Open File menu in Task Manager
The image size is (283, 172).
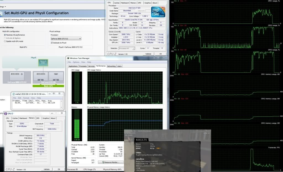point(69,62)
